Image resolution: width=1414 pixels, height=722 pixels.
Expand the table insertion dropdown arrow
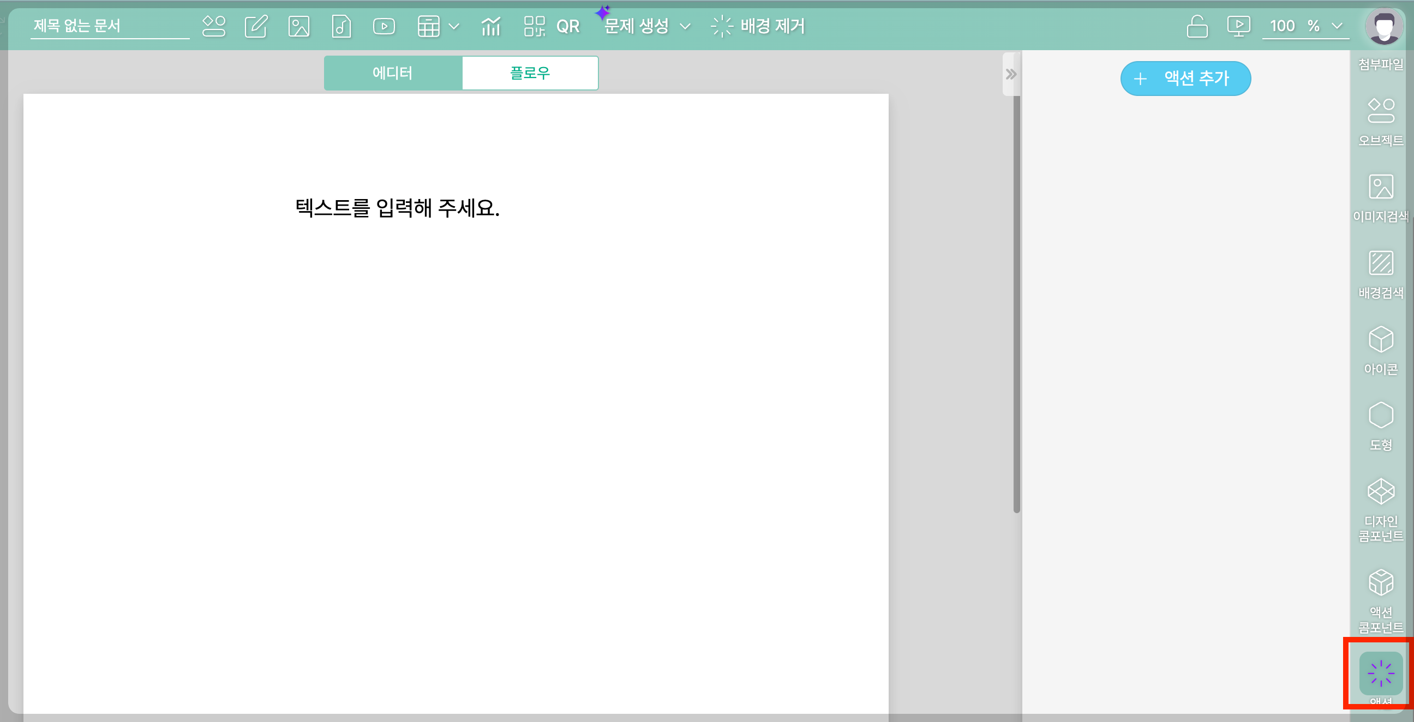pos(454,26)
